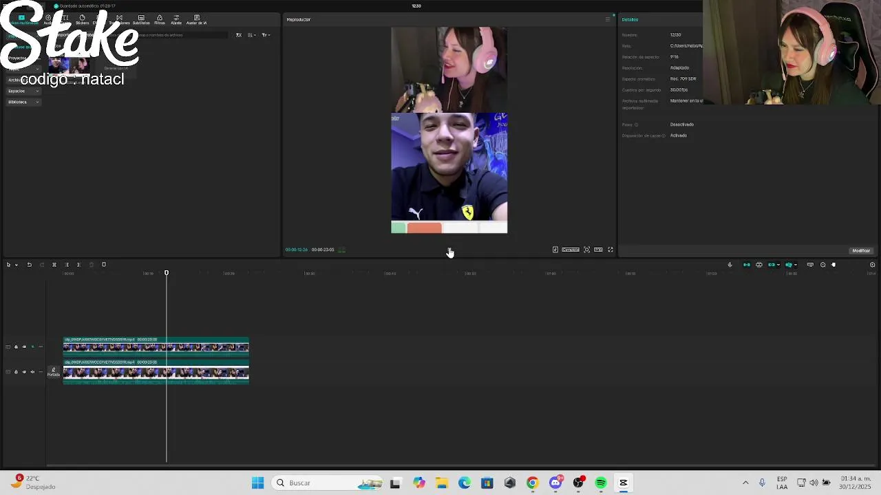This screenshot has height=495, width=881.
Task: Open the Avatar de IA tab
Action: (196, 19)
